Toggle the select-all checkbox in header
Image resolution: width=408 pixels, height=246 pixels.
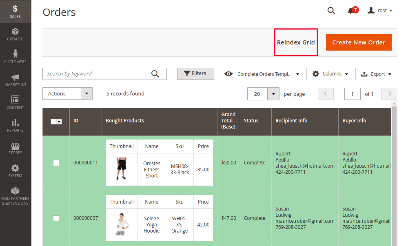point(53,122)
